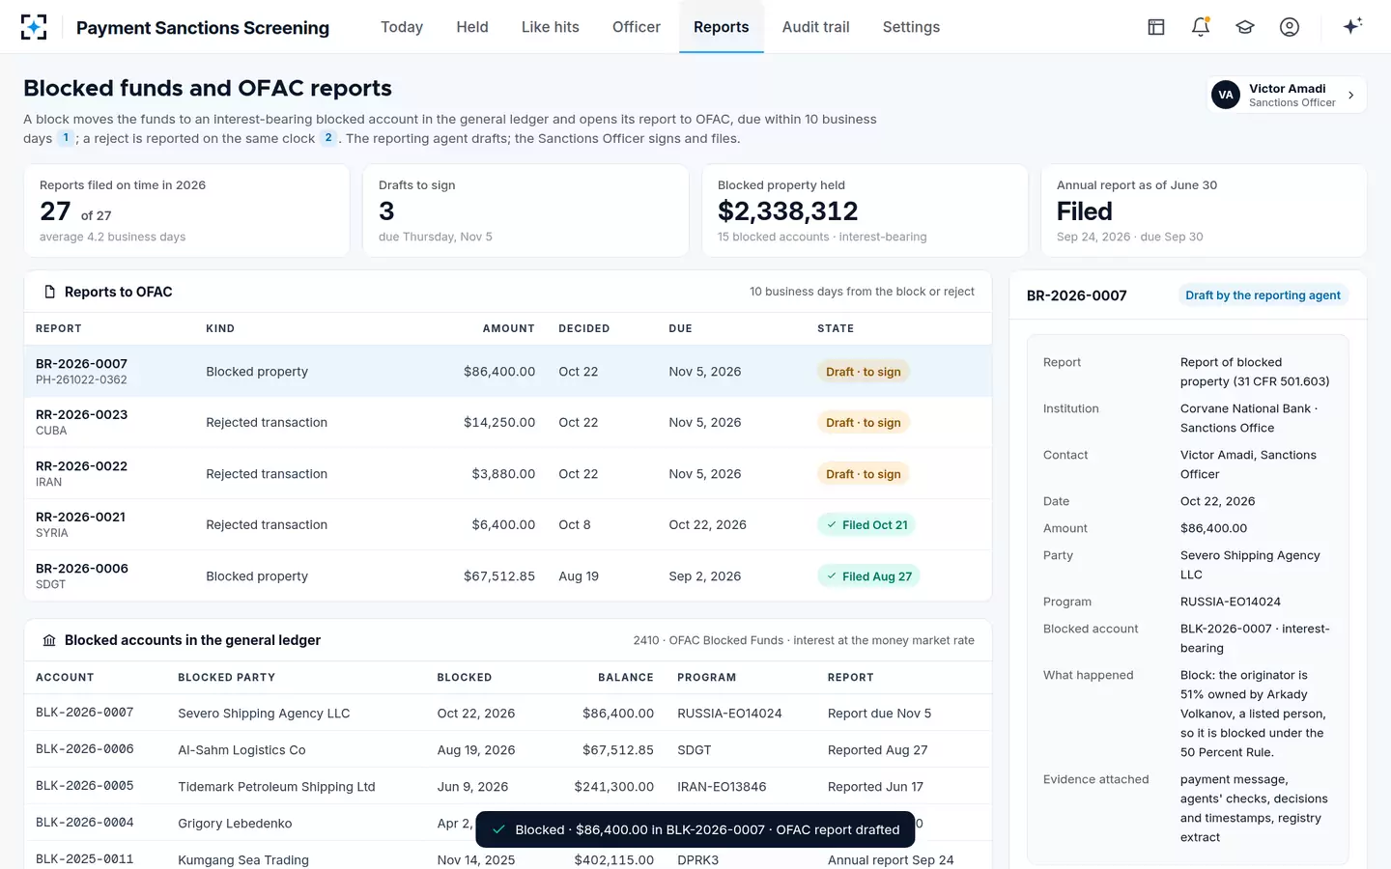This screenshot has width=1391, height=869.
Task: Open the notifications bell
Action: tap(1201, 27)
